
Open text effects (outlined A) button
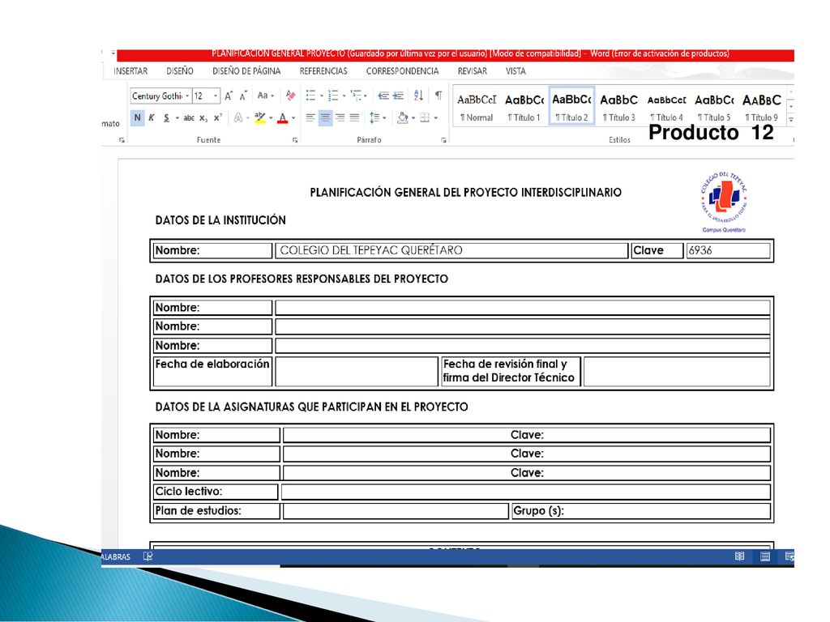(238, 118)
